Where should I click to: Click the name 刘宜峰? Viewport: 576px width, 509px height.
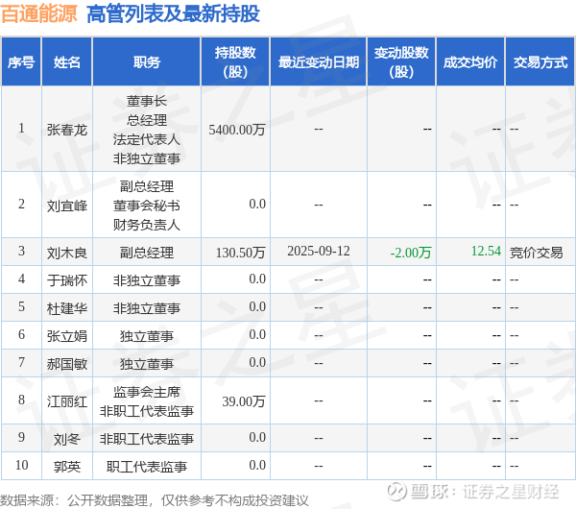tap(67, 206)
